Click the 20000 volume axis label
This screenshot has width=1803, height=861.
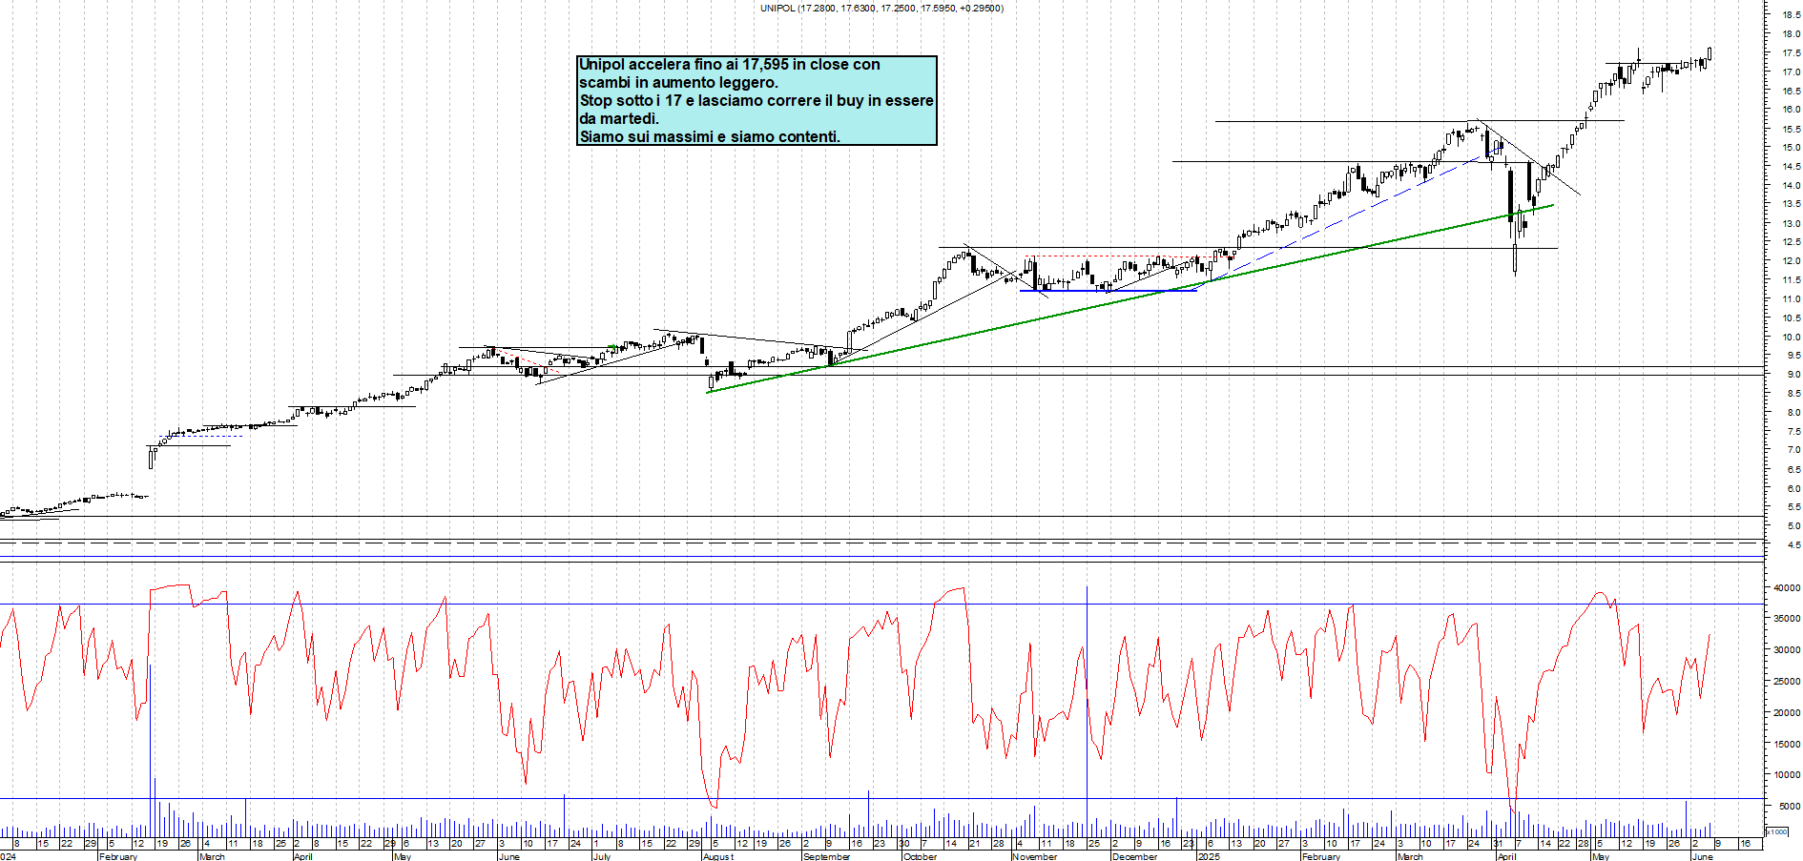point(1787,713)
